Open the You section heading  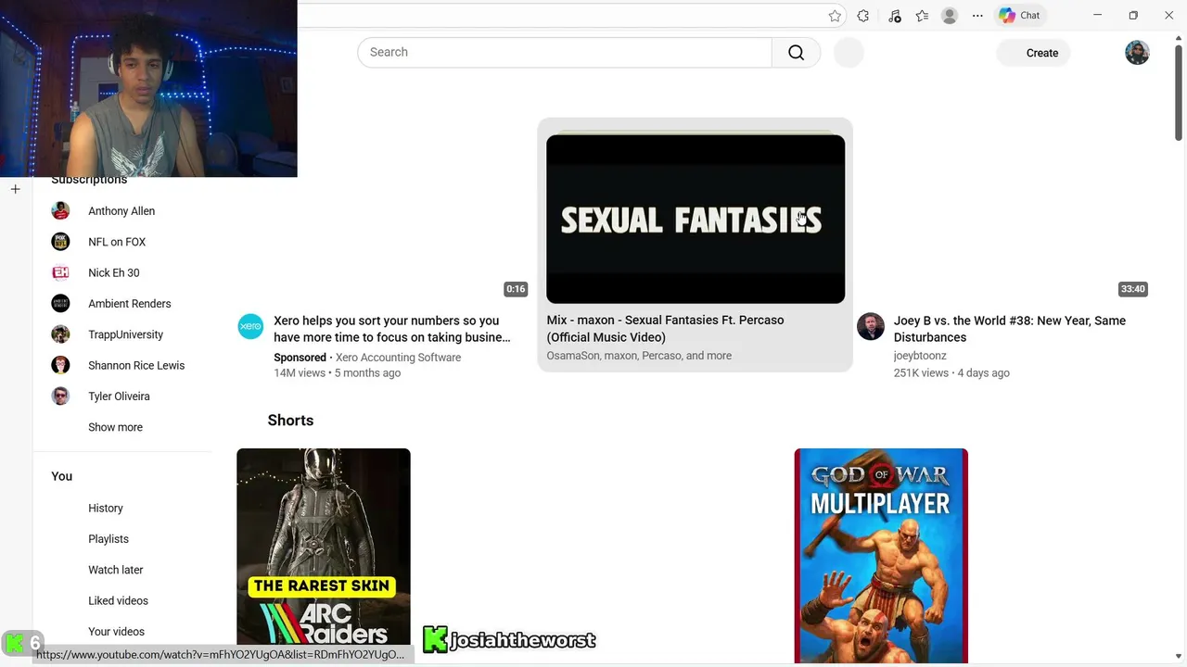click(x=61, y=476)
